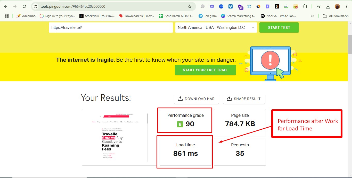Click the Requests value 35
Image resolution: width=352 pixels, height=178 pixels.
pos(240,154)
